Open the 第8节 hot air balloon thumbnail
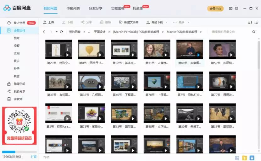The image size is (261, 161). 92,49
